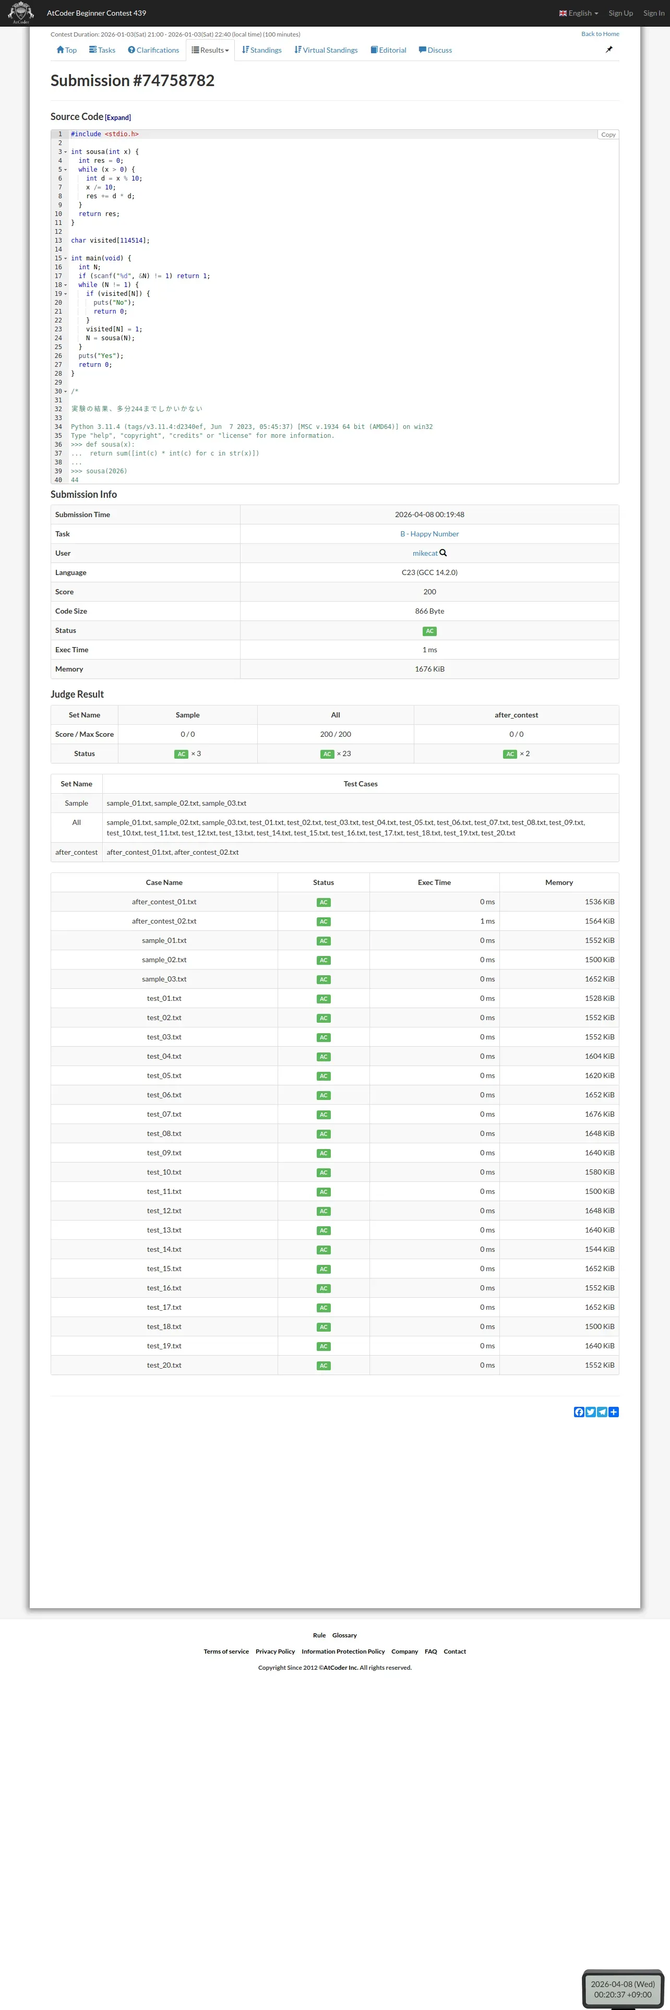Copy the source code with the Copy button
This screenshot has width=670, height=2010.
[x=608, y=135]
